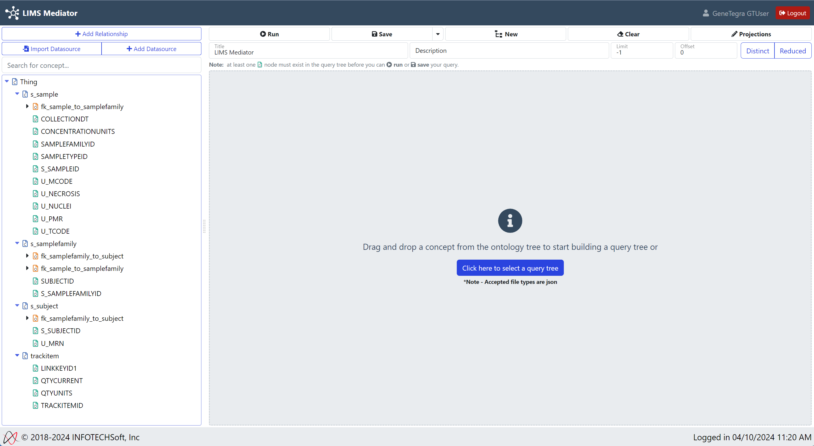Focus the Search for concept field

click(102, 65)
